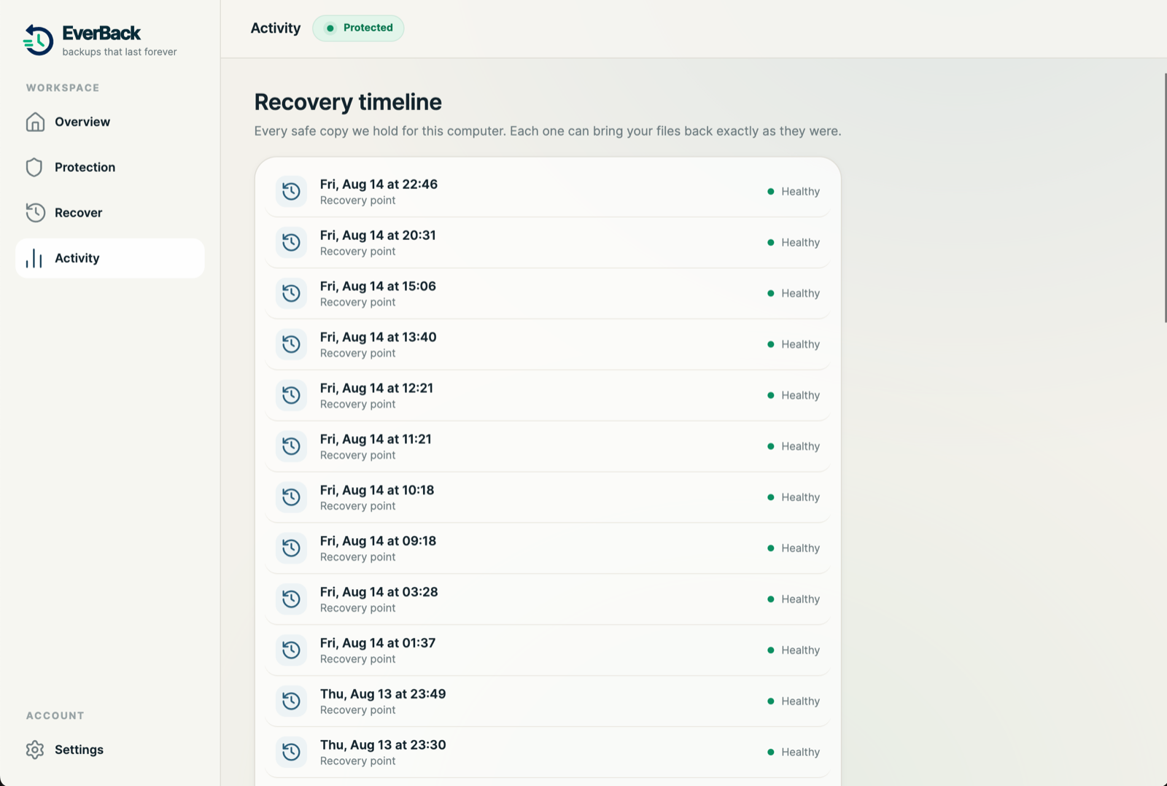Click history icon for Aug 13 23:30

click(291, 752)
